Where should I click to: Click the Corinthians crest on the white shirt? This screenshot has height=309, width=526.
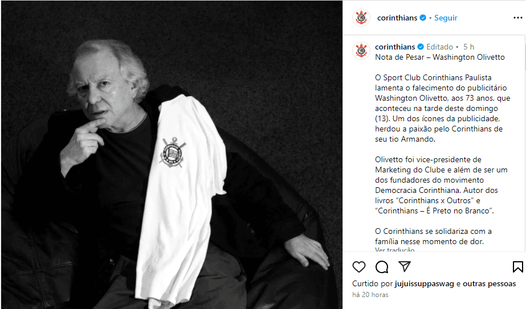pyautogui.click(x=173, y=153)
